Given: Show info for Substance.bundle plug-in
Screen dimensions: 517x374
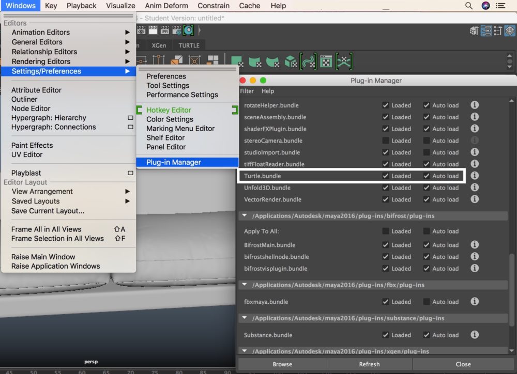Looking at the screenshot, I should click(475, 335).
